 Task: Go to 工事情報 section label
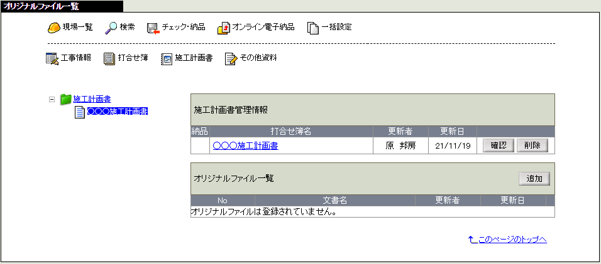pyautogui.click(x=76, y=58)
